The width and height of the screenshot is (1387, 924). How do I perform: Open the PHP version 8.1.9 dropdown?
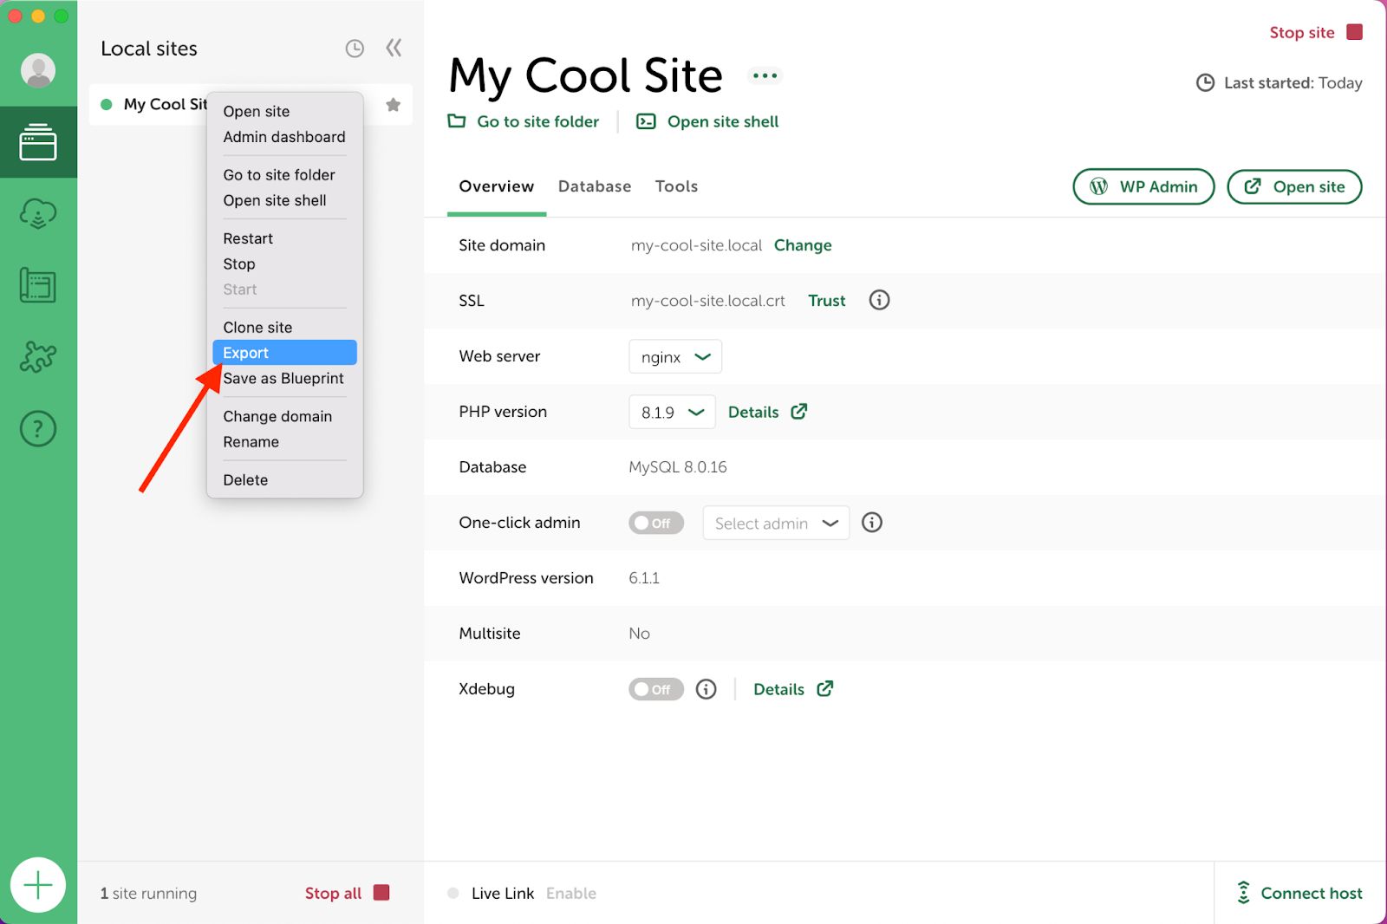672,412
